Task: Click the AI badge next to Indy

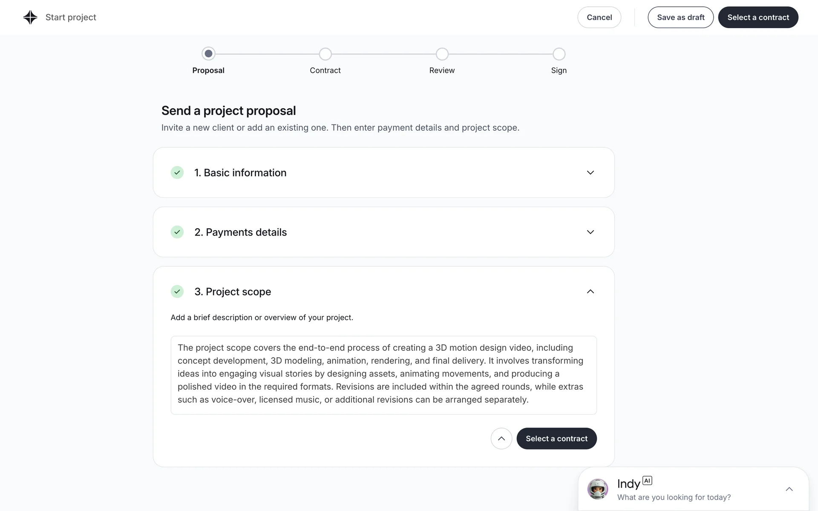Action: click(x=647, y=480)
